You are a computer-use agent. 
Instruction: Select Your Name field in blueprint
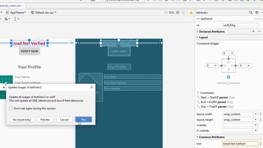[132, 77]
